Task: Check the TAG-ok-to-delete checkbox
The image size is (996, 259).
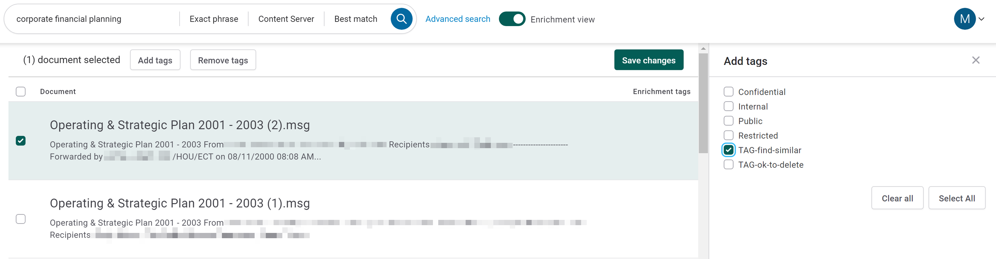Action: coord(728,165)
